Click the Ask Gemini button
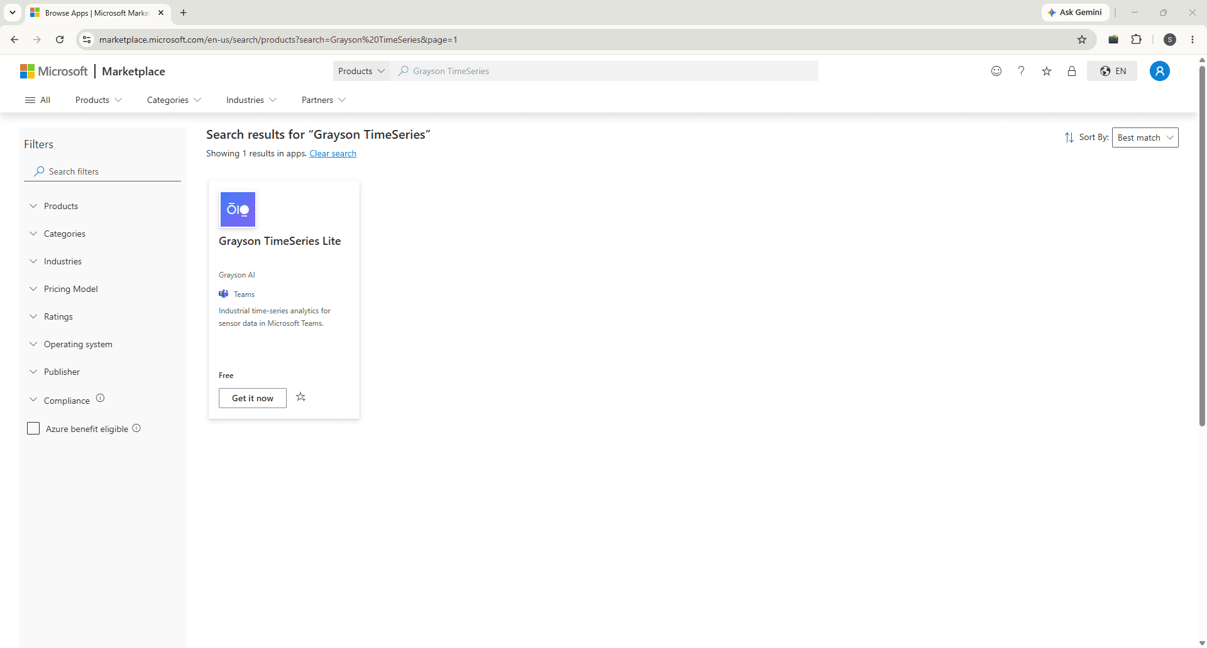Image resolution: width=1207 pixels, height=648 pixels. point(1075,13)
